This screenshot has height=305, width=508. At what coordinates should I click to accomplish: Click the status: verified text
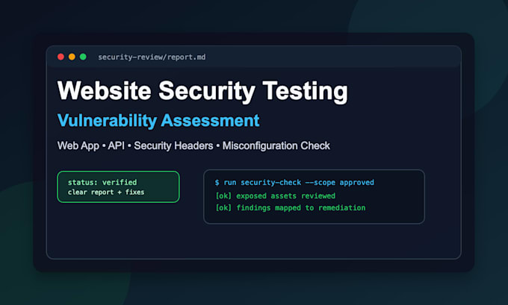(x=102, y=182)
